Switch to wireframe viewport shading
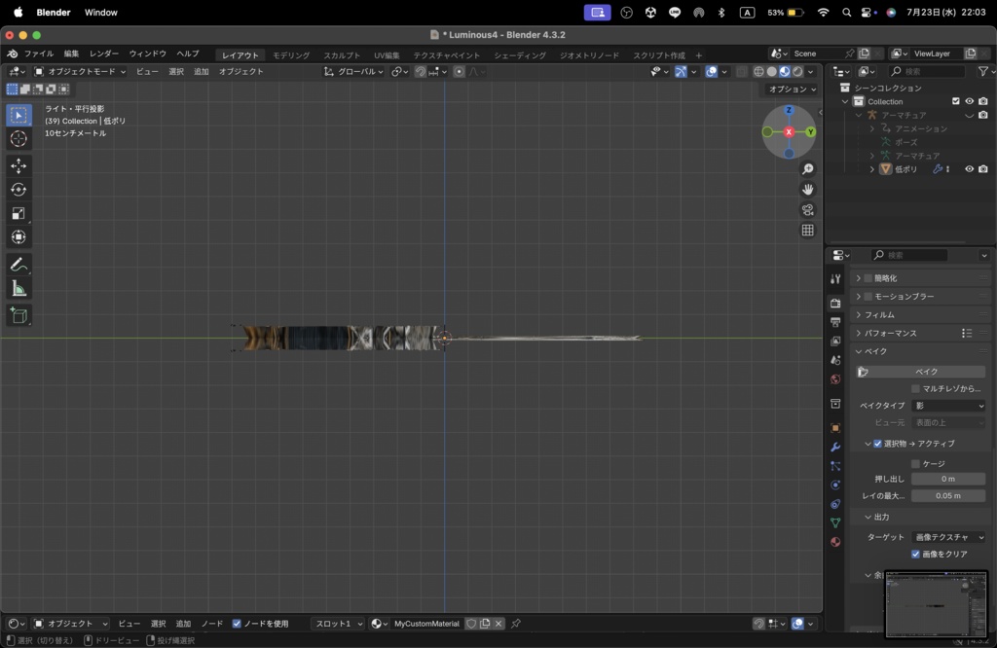The height and width of the screenshot is (648, 997). (x=758, y=72)
